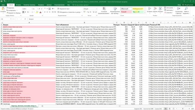Apply the Good (Хороший) green cell style

coord(138,12)
